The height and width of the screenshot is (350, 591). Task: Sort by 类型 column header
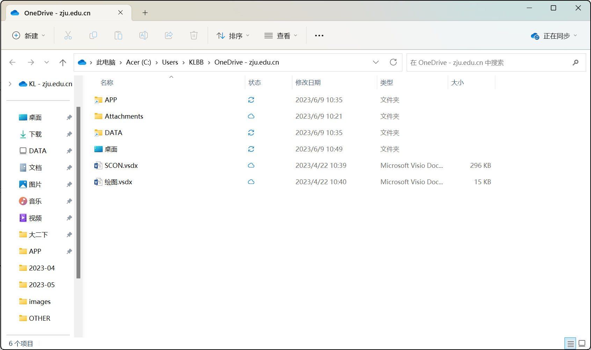(x=387, y=83)
